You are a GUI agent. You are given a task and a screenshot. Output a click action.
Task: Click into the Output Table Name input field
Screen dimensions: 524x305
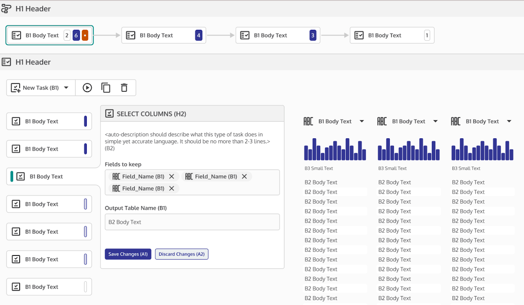192,222
